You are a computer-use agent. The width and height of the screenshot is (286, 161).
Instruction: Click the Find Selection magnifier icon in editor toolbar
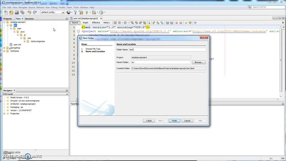coord(132,23)
